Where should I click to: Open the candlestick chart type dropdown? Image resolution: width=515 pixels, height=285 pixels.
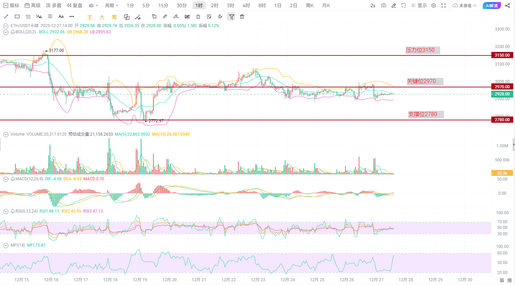pos(93,5)
